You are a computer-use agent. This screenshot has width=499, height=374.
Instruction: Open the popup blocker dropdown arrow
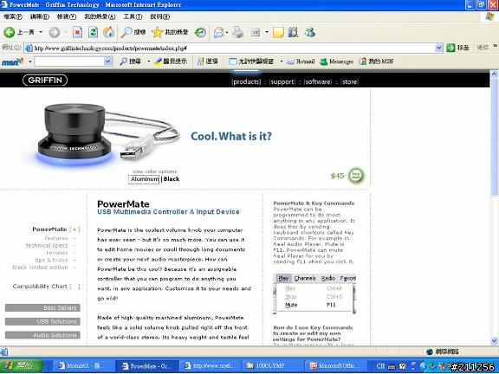pos(282,61)
